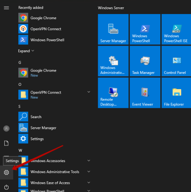
Task: Click the Power button icon
Action: (x=6, y=187)
